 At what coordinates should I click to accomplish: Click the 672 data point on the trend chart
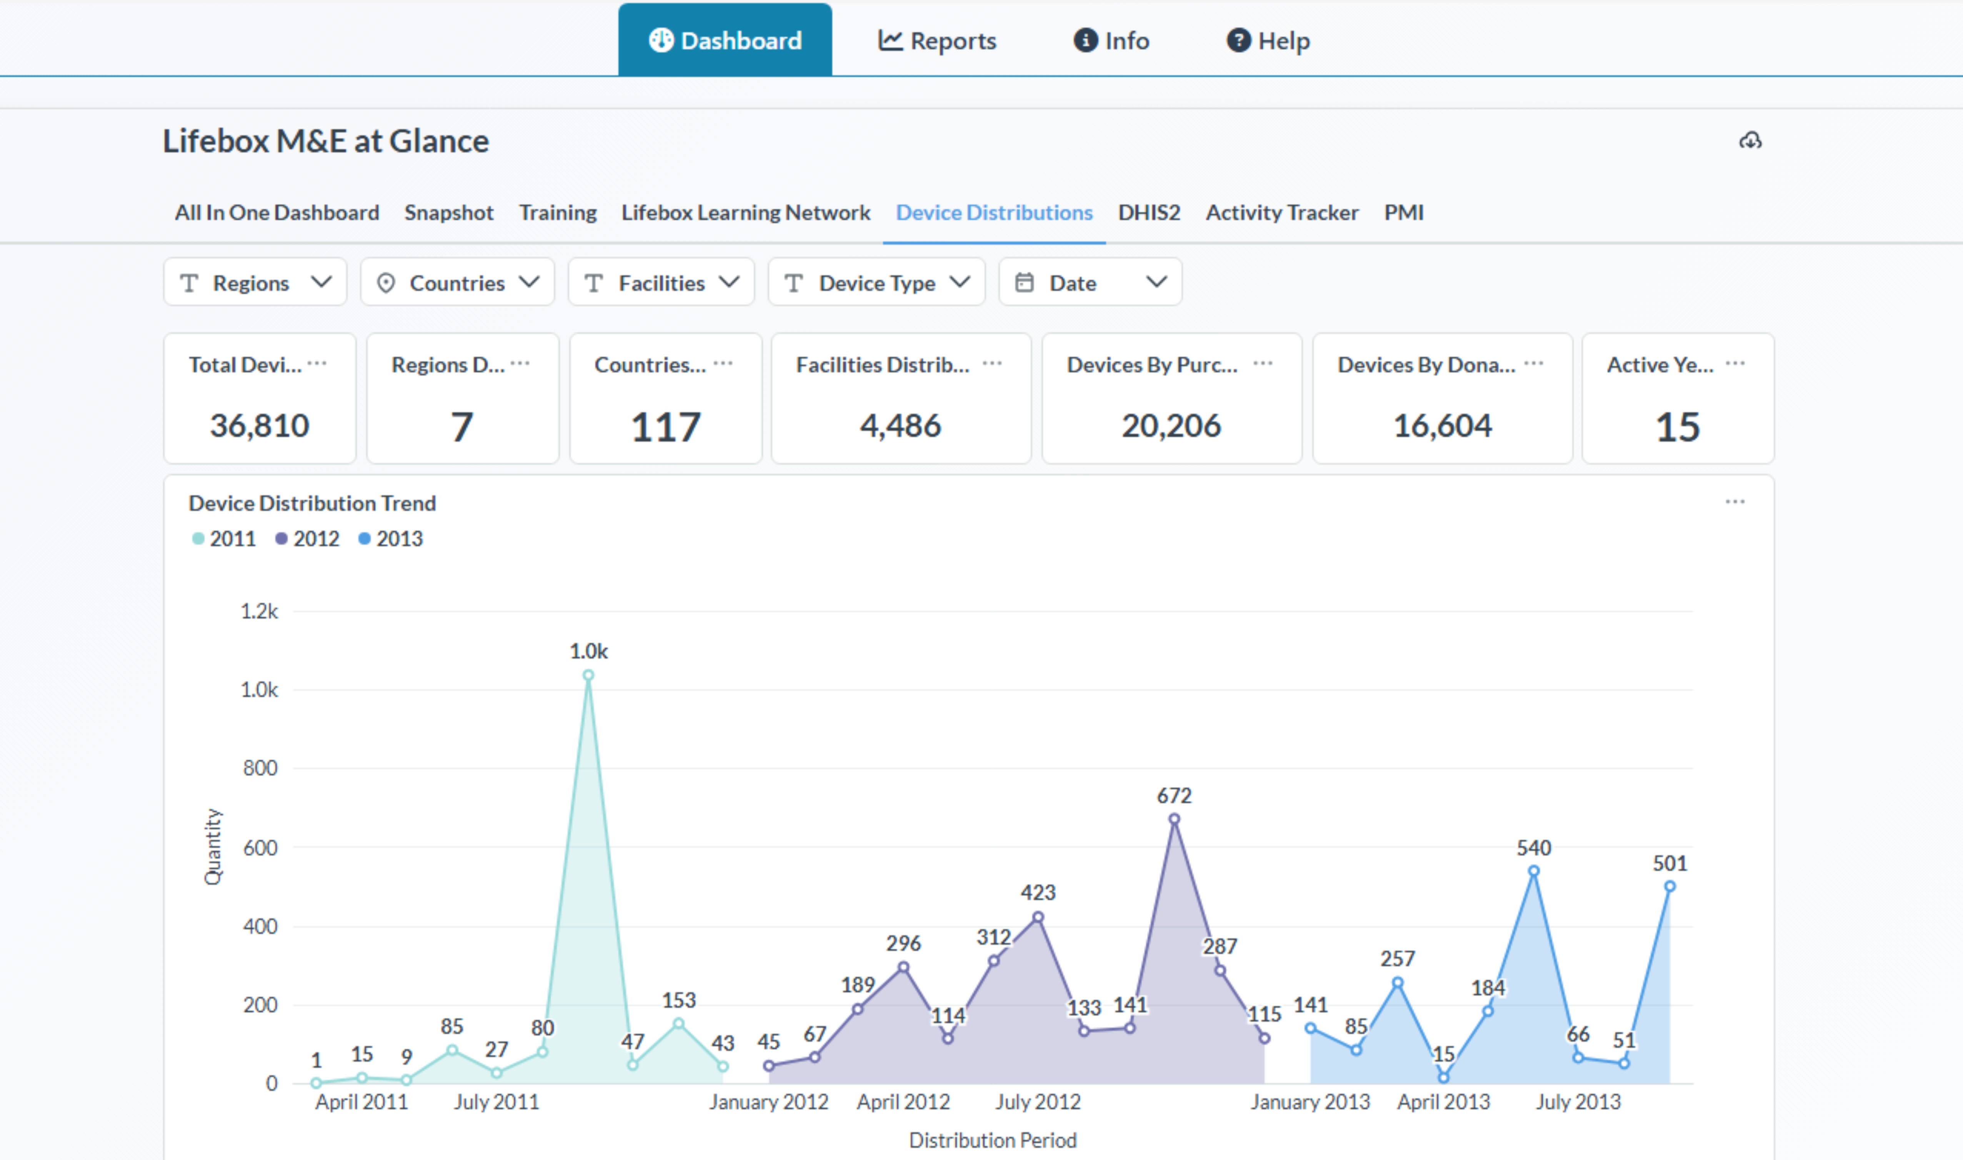[x=1174, y=818]
